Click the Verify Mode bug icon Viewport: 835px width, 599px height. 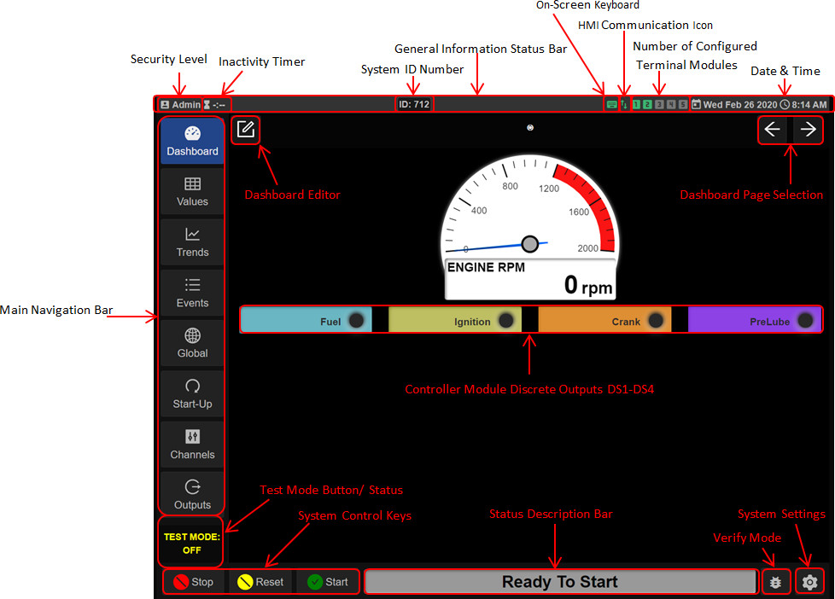[775, 583]
